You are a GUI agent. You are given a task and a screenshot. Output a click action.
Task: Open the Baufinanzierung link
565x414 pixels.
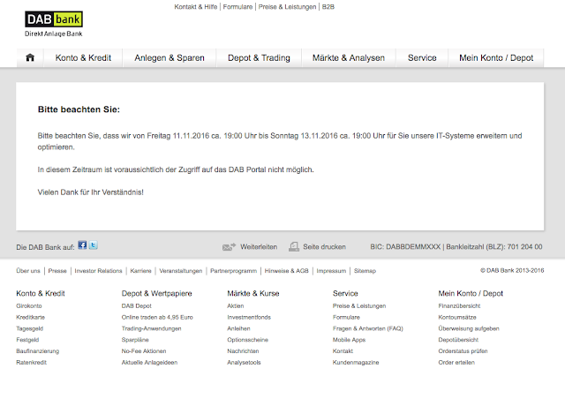(37, 351)
